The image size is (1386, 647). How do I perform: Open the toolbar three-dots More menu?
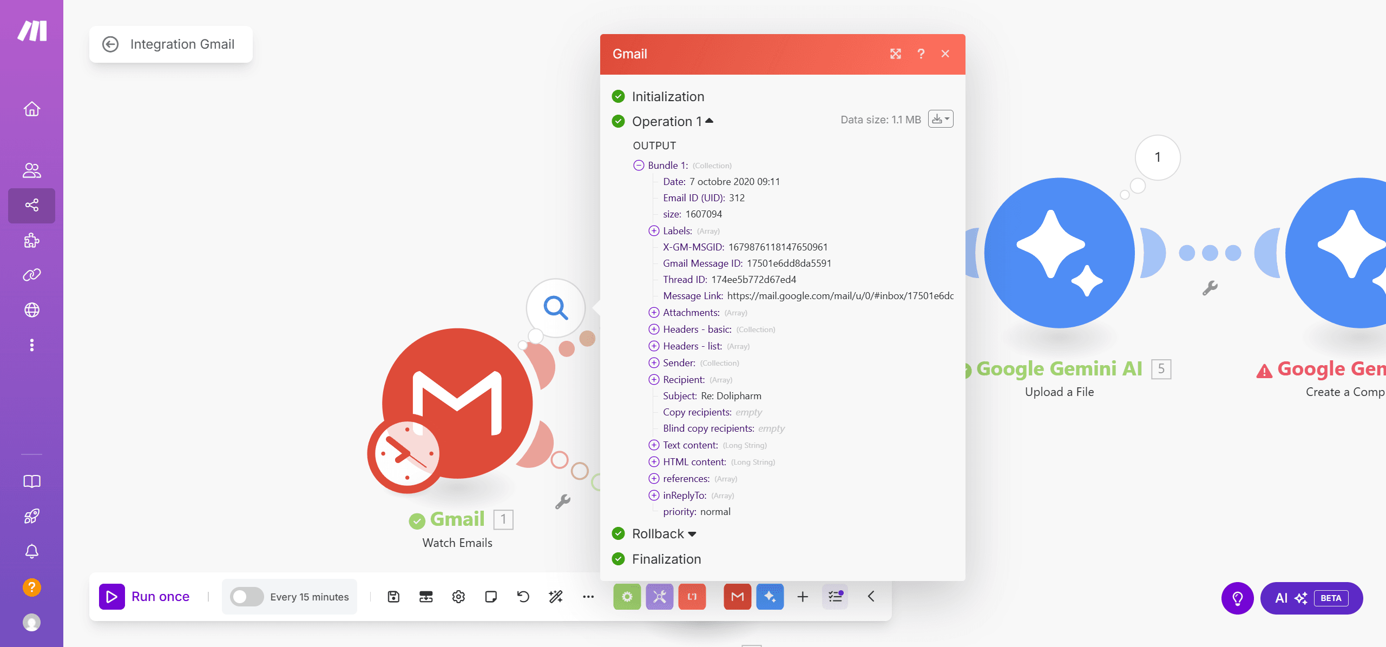point(588,597)
